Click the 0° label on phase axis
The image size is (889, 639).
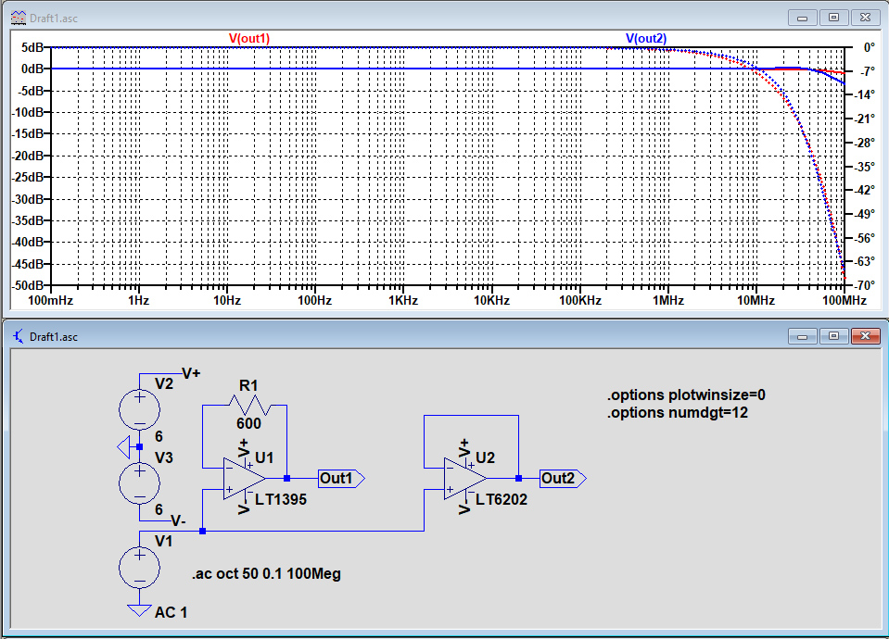[x=870, y=47]
